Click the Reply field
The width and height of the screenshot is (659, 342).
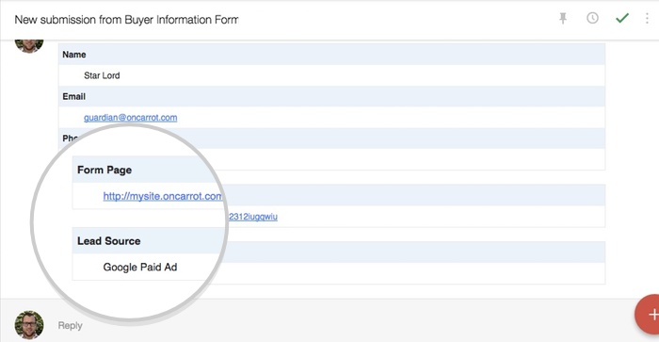71,325
